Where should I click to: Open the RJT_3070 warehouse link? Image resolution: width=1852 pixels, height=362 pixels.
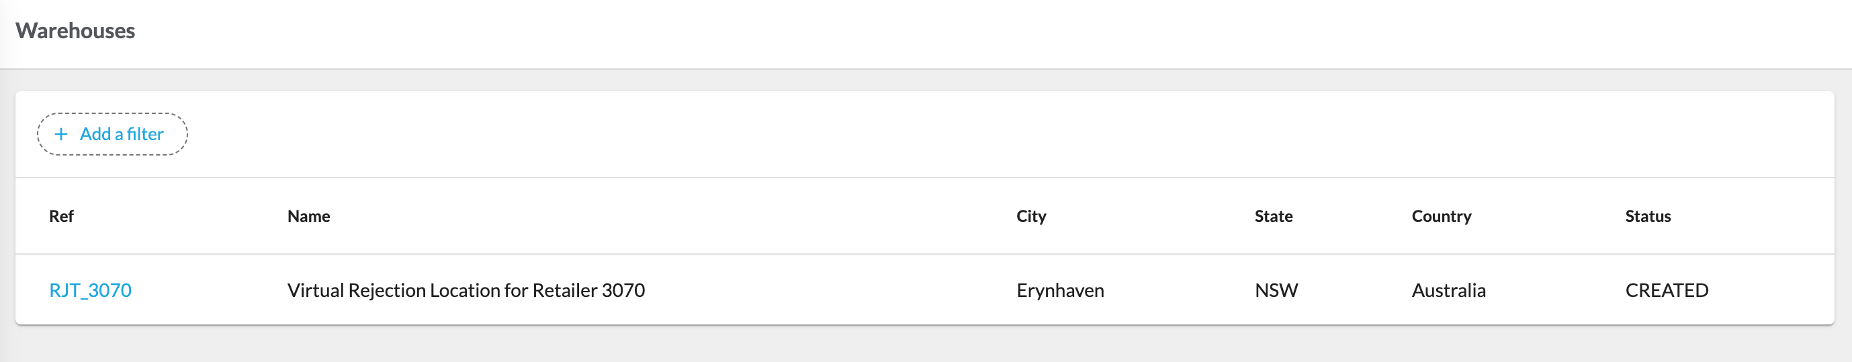click(90, 290)
